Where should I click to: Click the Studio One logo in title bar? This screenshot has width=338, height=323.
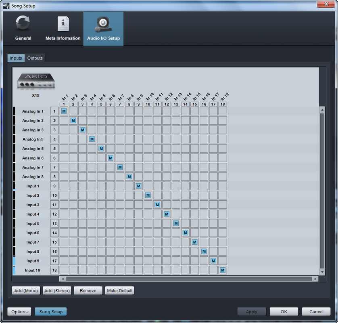click(6, 6)
